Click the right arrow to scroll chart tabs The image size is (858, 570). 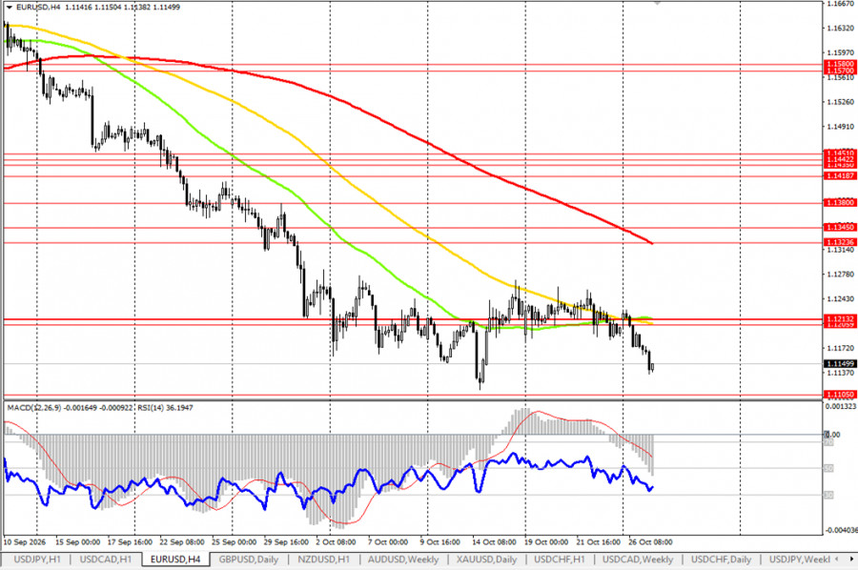[851, 560]
